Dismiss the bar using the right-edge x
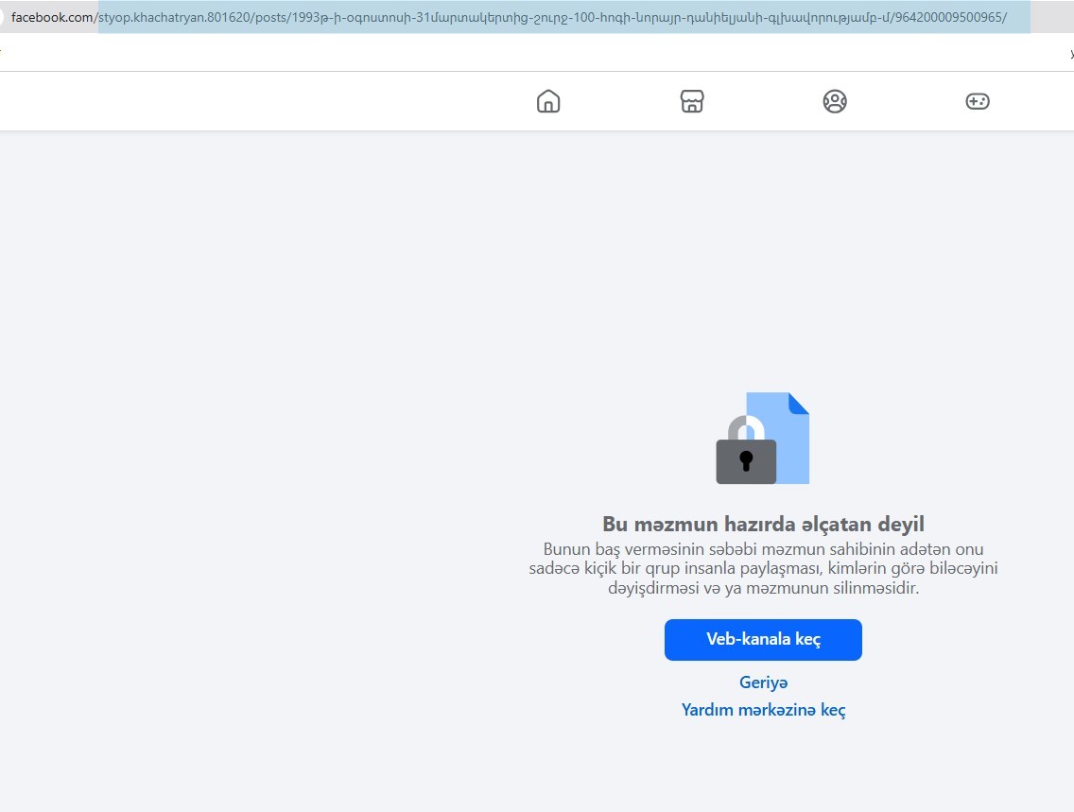This screenshot has height=812, width=1074. pyautogui.click(x=1070, y=54)
